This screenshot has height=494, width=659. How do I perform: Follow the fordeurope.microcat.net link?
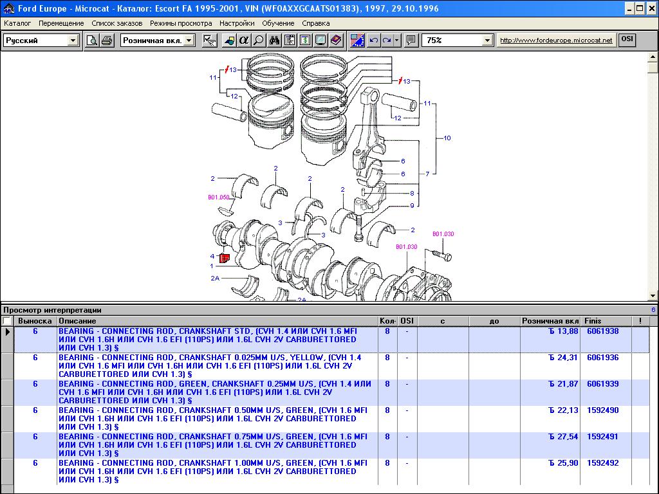pyautogui.click(x=556, y=41)
